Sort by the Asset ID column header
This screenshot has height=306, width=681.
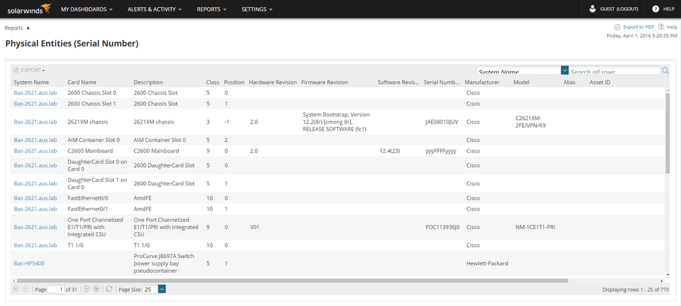[x=600, y=82]
